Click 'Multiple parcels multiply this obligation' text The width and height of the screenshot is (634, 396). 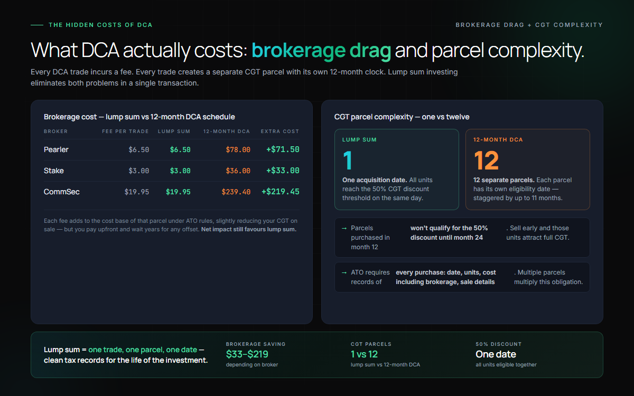(x=548, y=277)
